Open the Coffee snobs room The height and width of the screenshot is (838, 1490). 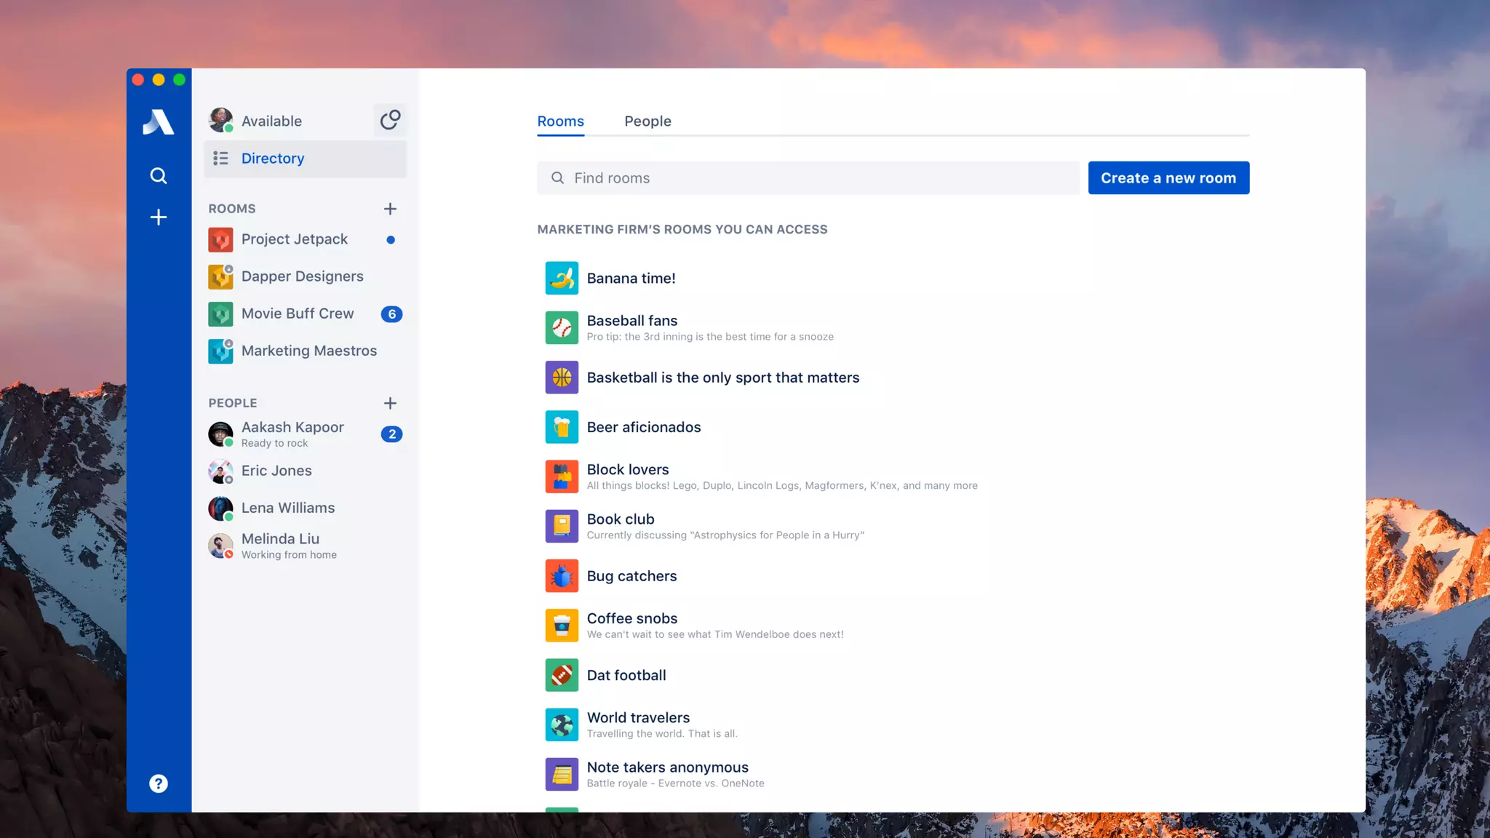click(632, 618)
